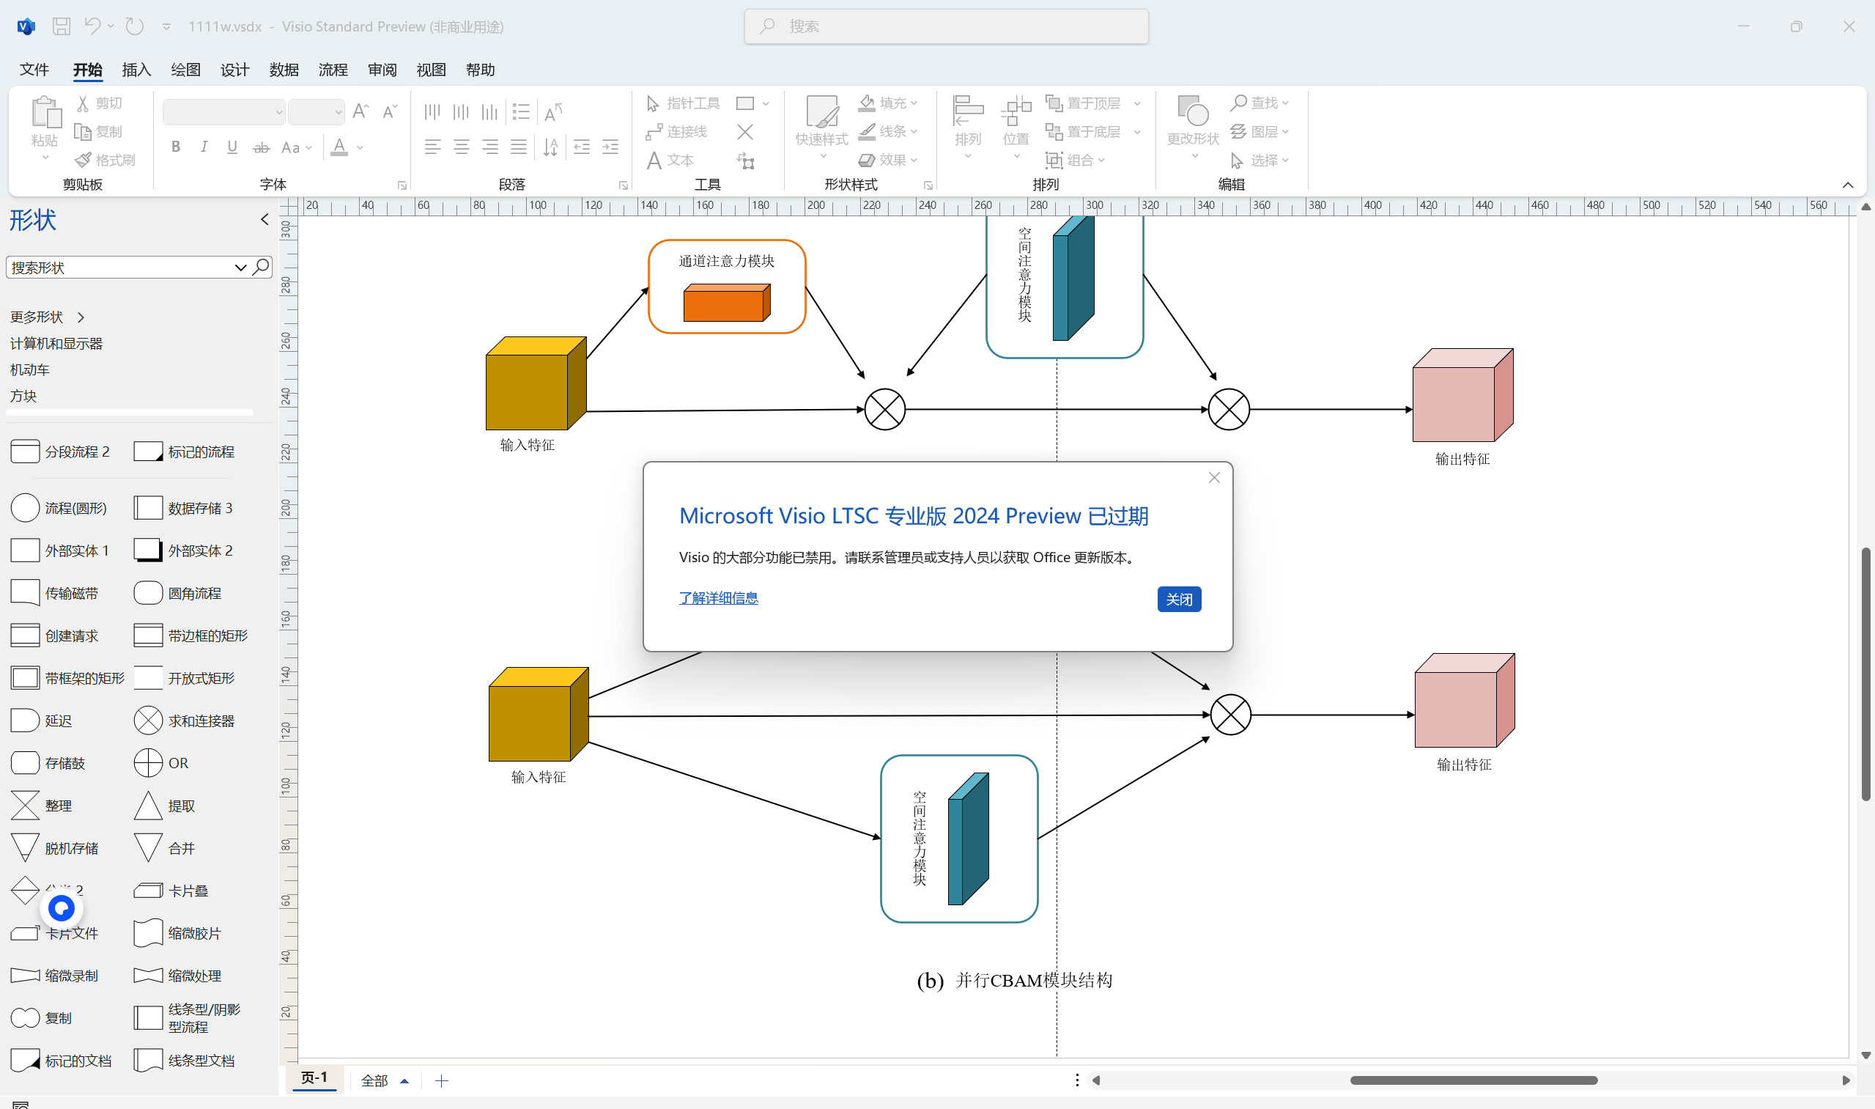Click the OR stencil shape icon
This screenshot has width=1875, height=1109.
(148, 763)
